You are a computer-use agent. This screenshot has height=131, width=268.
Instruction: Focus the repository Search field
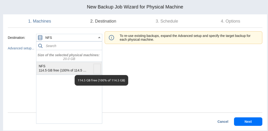(x=72, y=46)
